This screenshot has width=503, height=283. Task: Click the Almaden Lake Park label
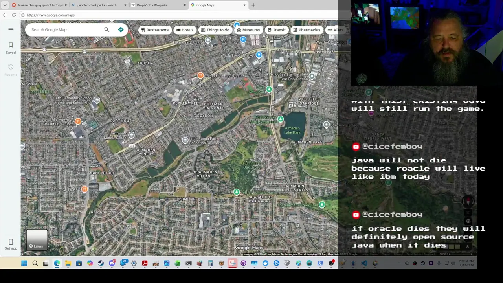[x=292, y=130]
